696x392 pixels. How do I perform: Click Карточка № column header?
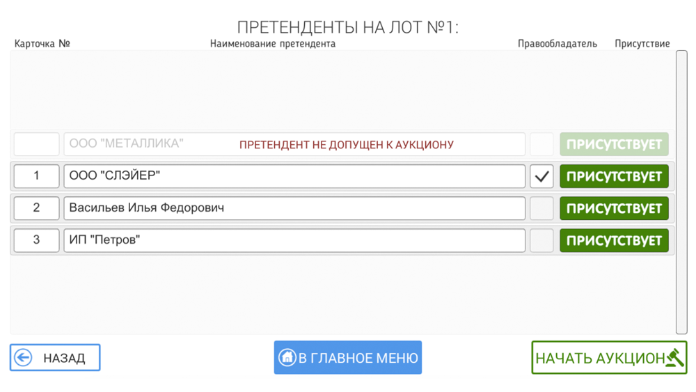[42, 43]
